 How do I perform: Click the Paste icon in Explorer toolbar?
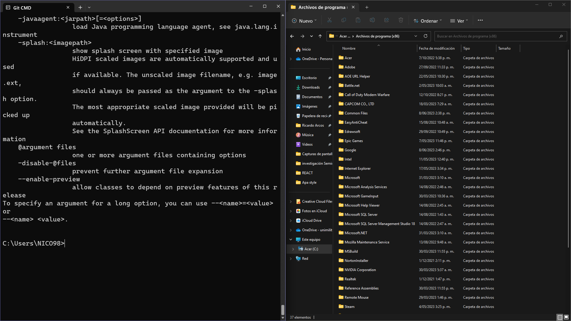click(358, 20)
